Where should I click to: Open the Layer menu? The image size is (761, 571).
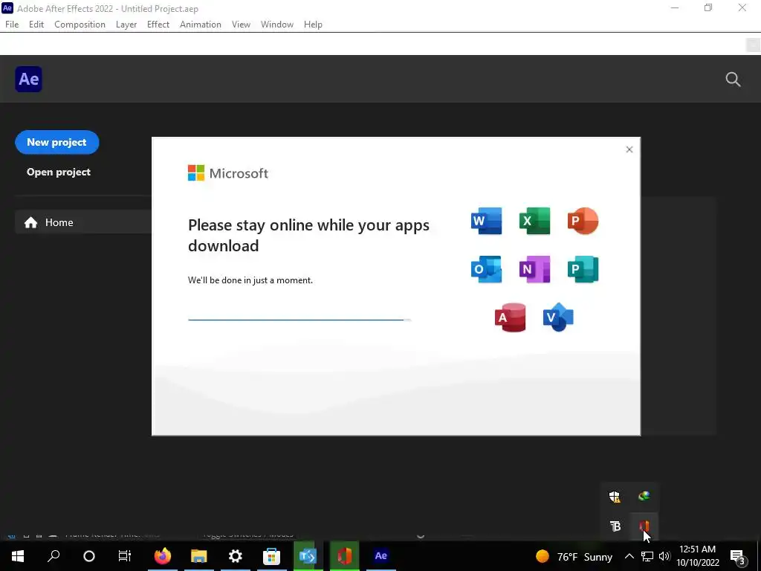point(126,25)
